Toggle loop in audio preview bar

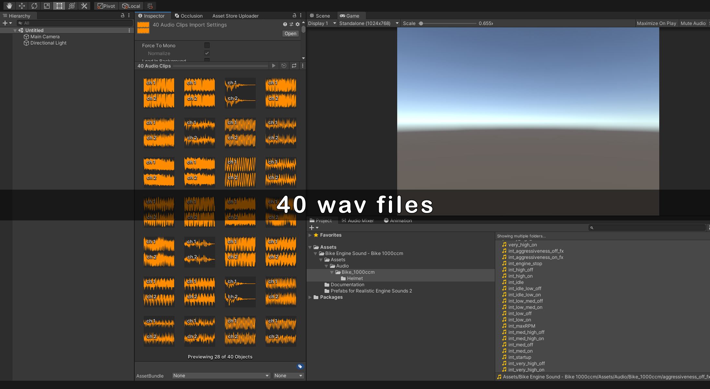[294, 66]
